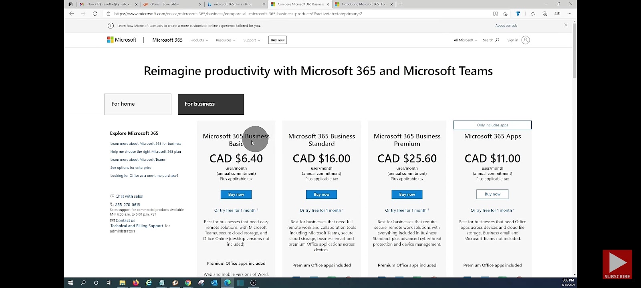
Task: Try Business Basic free for 1 month
Action: point(236,210)
